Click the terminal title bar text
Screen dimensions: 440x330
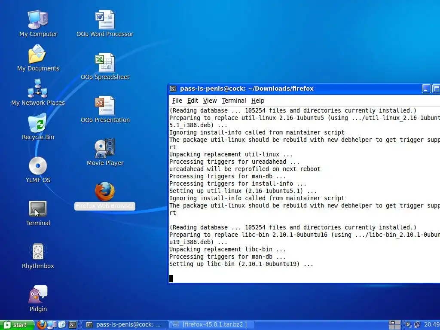click(247, 89)
